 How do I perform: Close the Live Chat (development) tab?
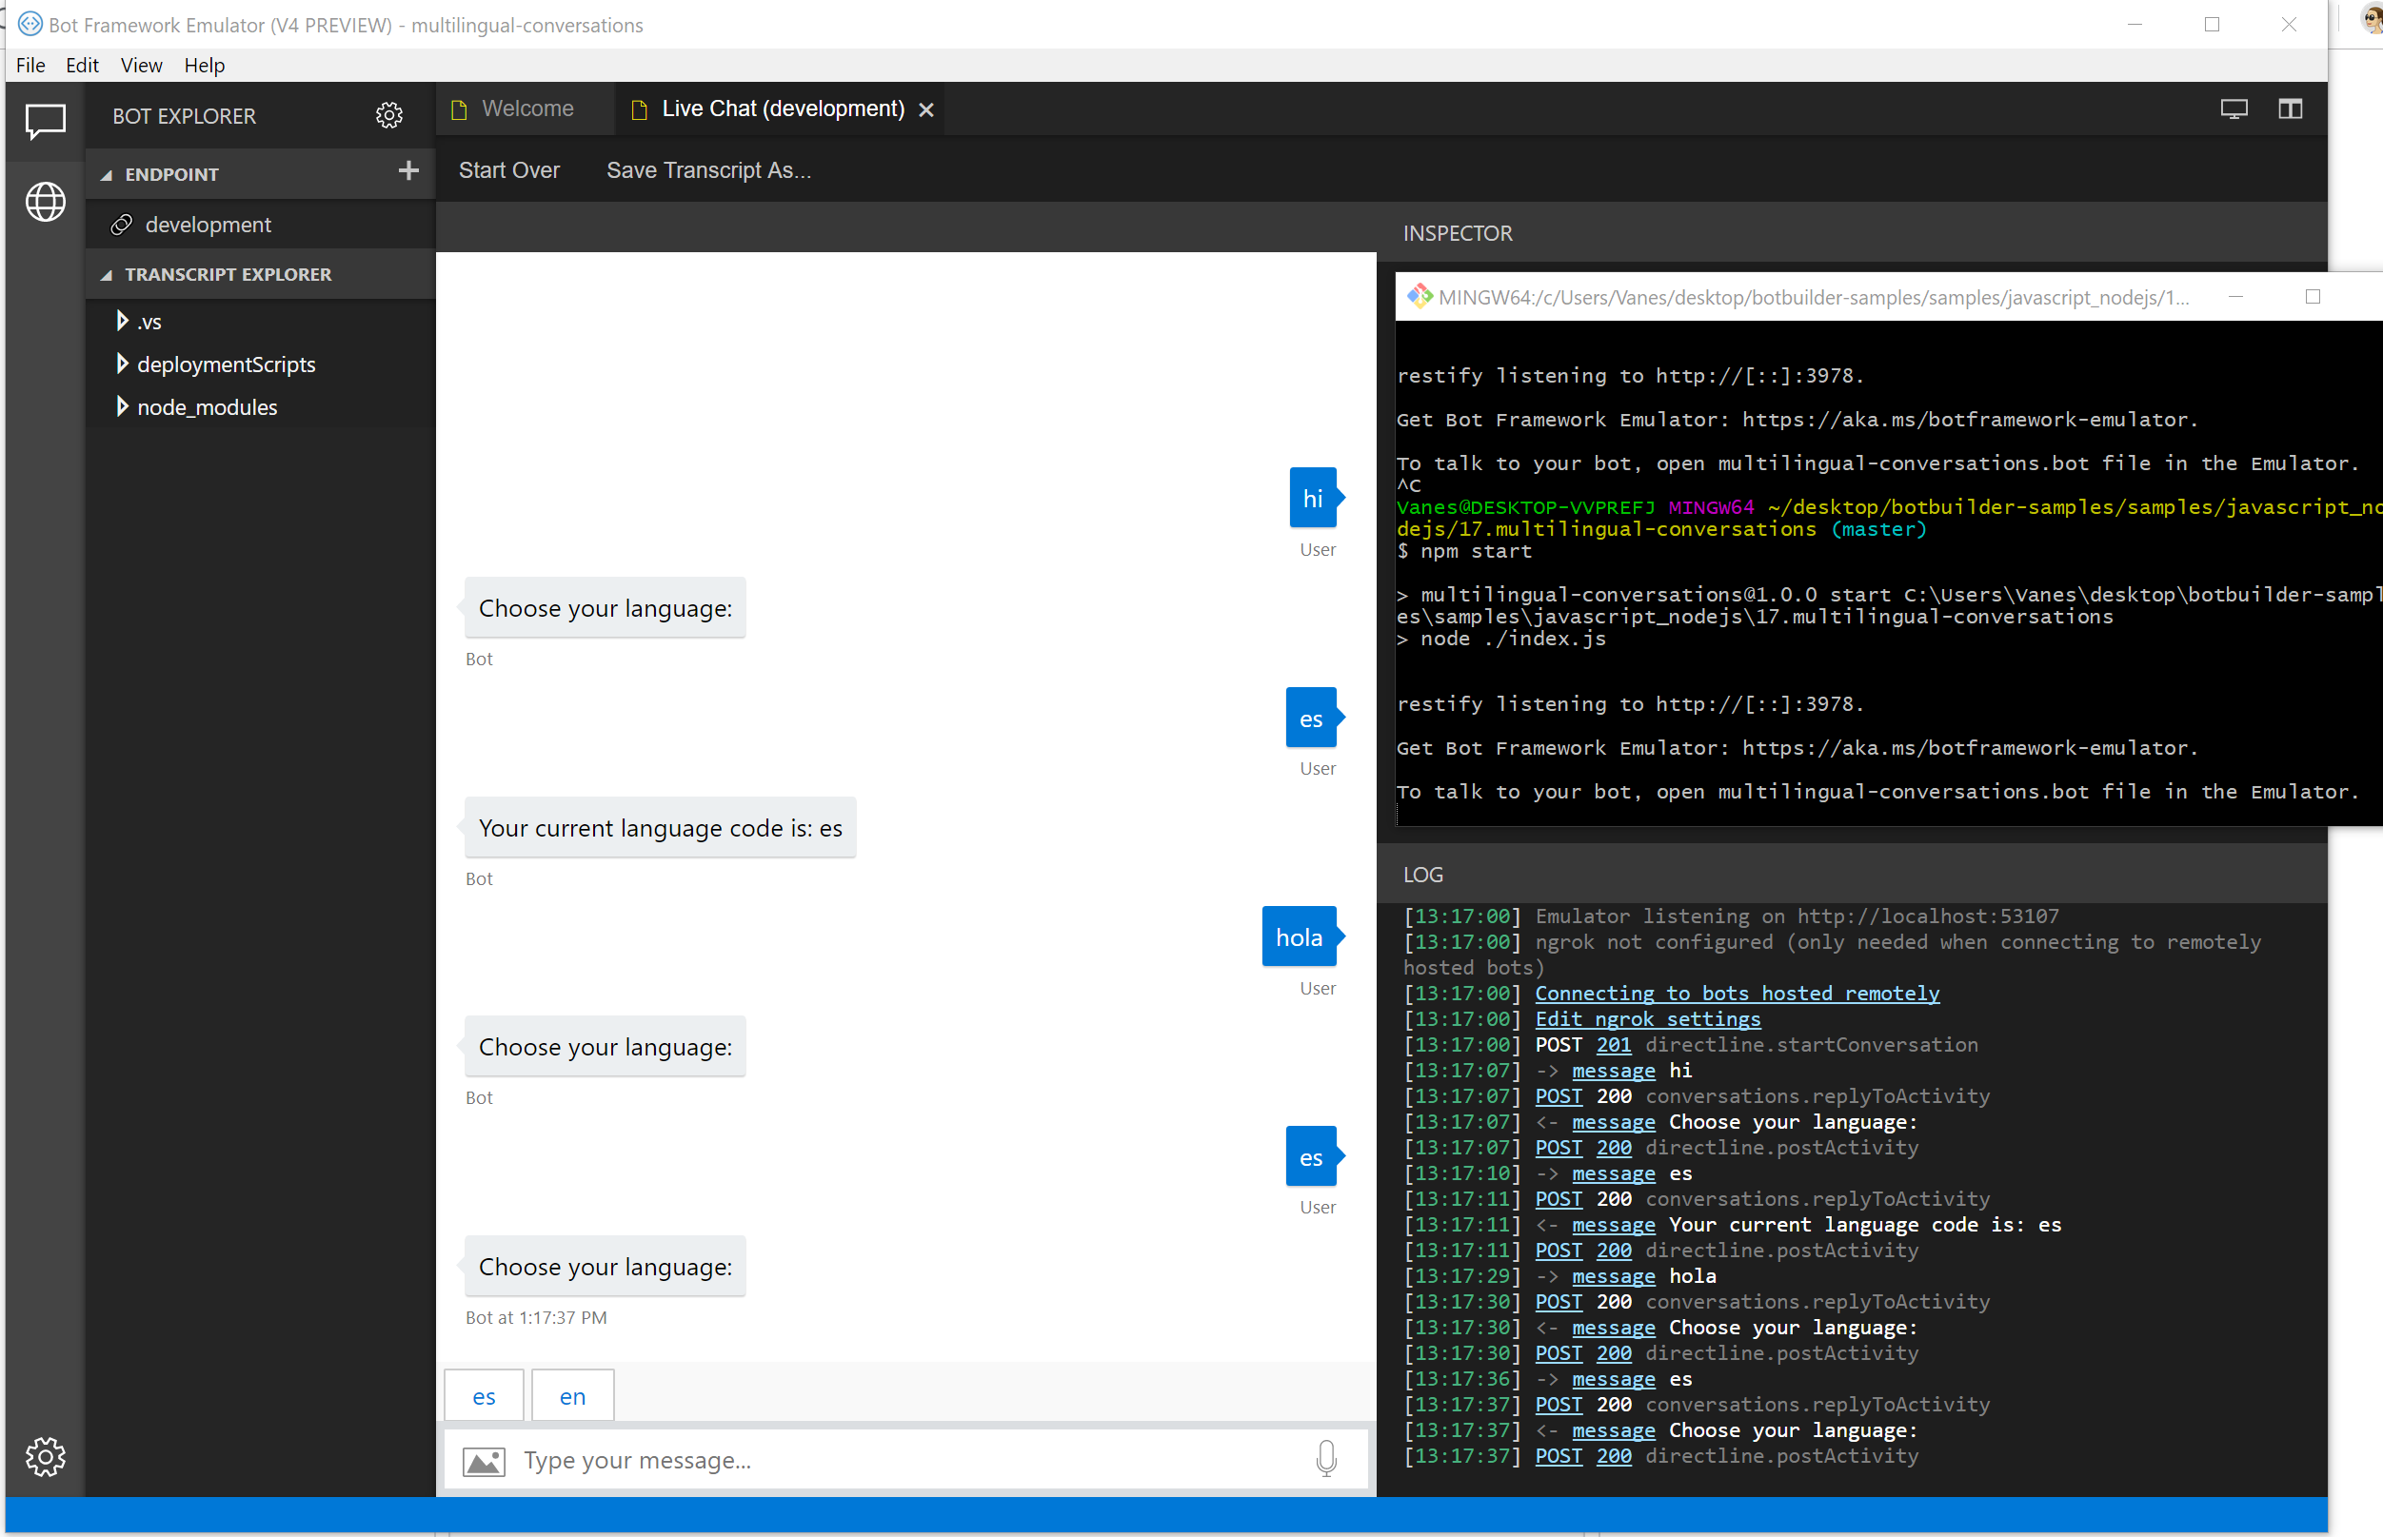926,109
